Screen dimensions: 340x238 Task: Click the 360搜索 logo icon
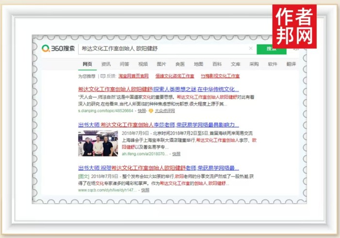click(x=46, y=48)
